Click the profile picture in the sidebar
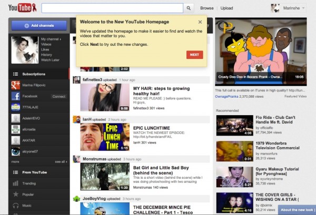Image resolution: width=316 pixels, height=215 pixels. [x=25, y=50]
